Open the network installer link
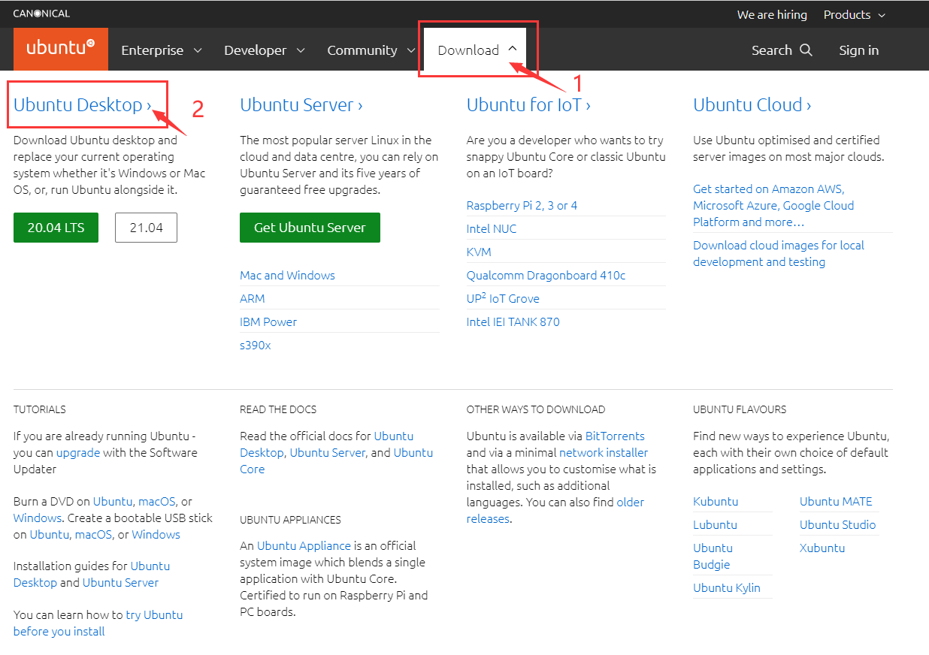This screenshot has width=929, height=655. [604, 453]
